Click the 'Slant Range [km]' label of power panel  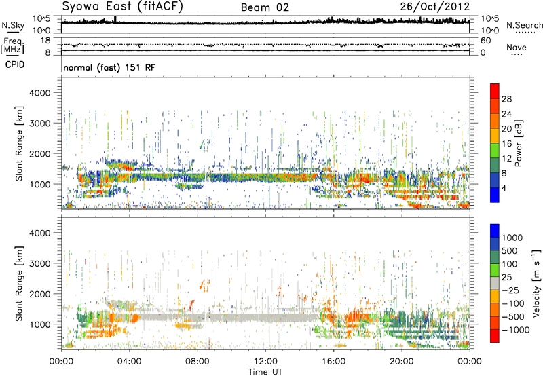[20, 143]
